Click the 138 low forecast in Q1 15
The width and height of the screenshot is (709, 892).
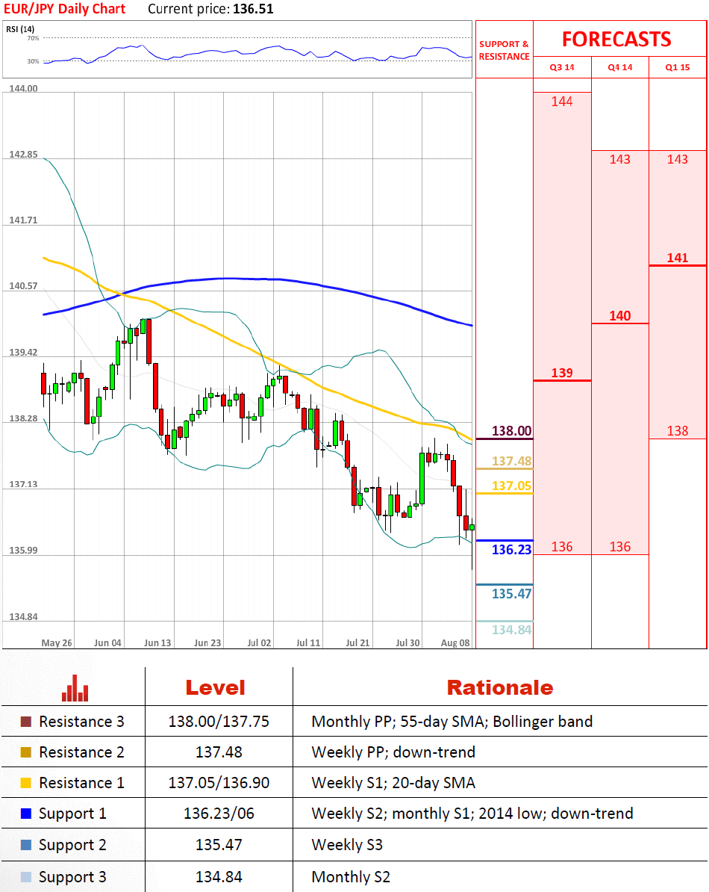tap(677, 431)
